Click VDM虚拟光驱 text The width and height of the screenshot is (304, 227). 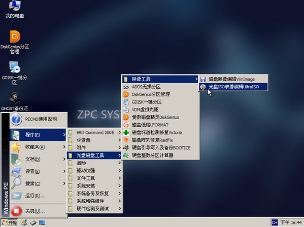tap(145, 109)
